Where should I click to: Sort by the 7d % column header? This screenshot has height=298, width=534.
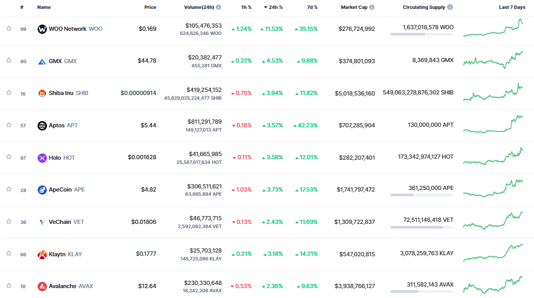pos(312,7)
